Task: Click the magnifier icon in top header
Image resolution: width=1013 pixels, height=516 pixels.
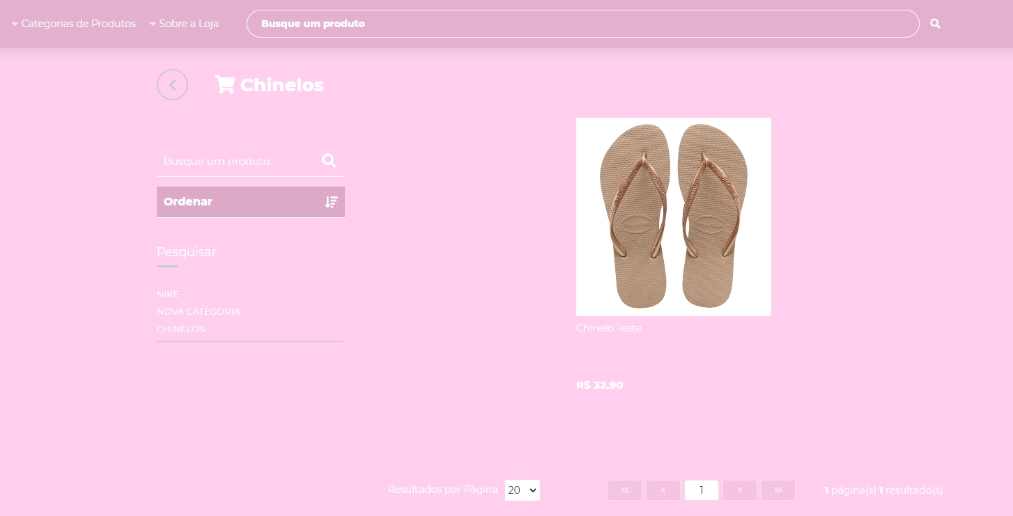Action: point(935,24)
